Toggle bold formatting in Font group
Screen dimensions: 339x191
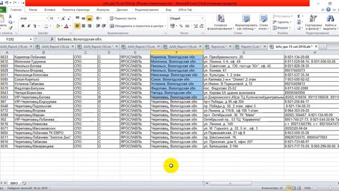tap(23, 26)
